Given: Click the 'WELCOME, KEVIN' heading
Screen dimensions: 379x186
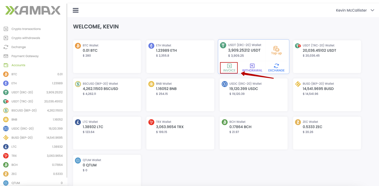Looking at the screenshot, I should pos(96,27).
